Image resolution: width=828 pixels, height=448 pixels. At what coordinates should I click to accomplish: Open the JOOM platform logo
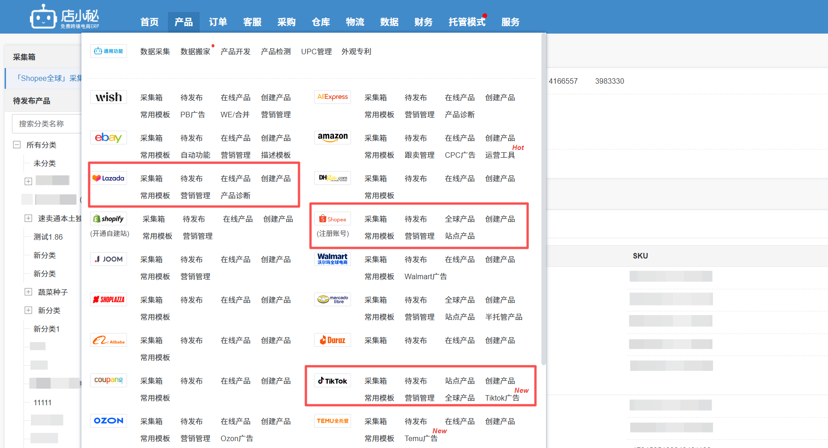(x=109, y=259)
